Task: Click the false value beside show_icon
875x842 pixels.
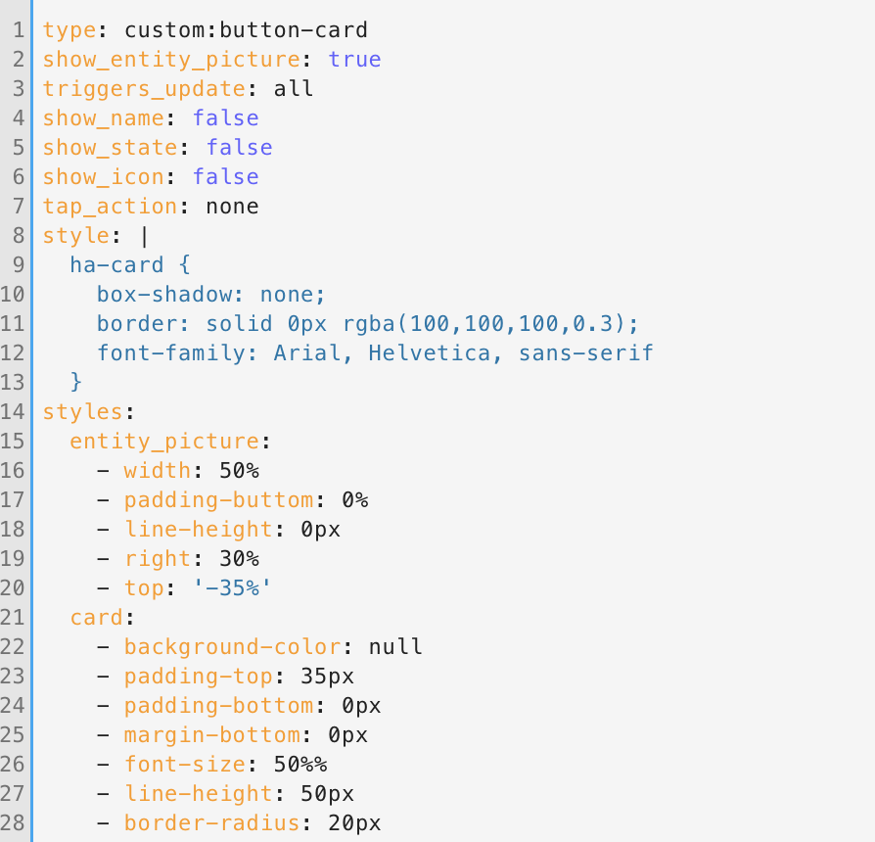Action: click(225, 176)
